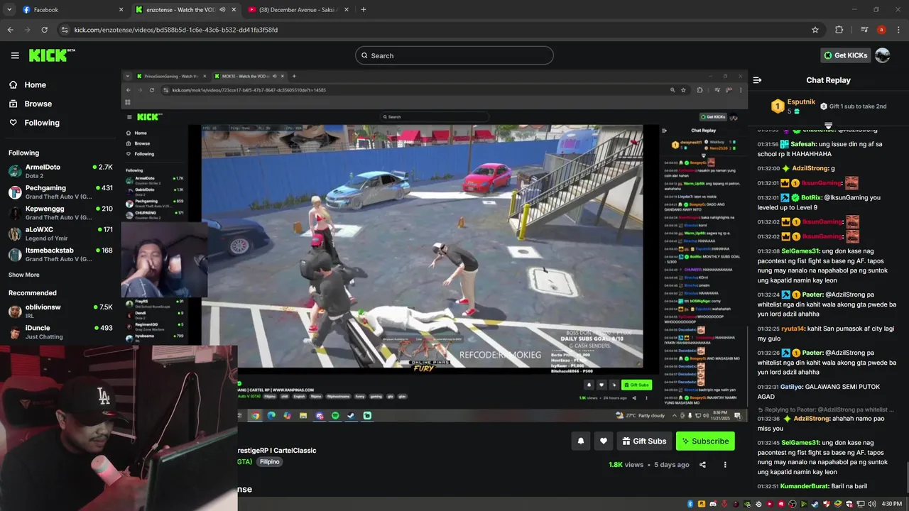
Task: Open the Kick hamburger sidebar menu
Action: 15,55
